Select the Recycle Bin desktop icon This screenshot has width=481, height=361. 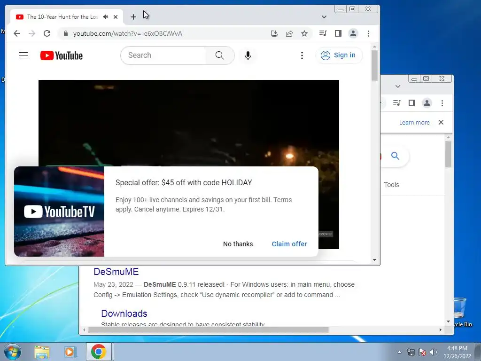pyautogui.click(x=460, y=312)
